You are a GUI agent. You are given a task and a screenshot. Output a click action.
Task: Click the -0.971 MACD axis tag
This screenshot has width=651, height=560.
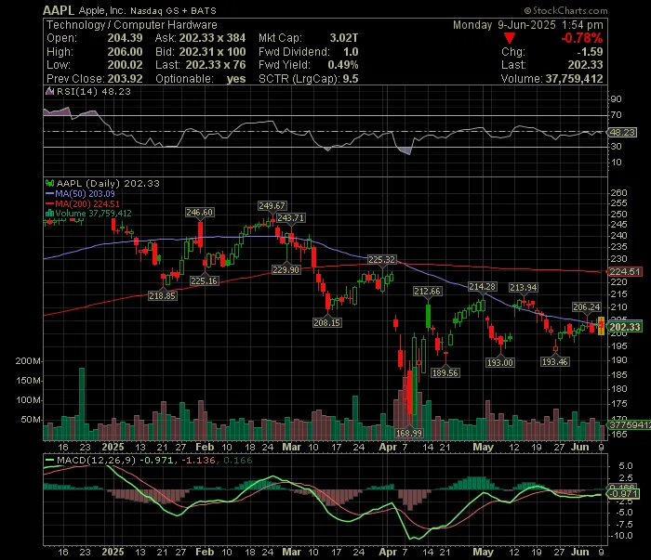(623, 494)
